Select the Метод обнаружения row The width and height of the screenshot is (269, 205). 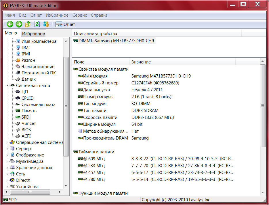[x=108, y=131]
